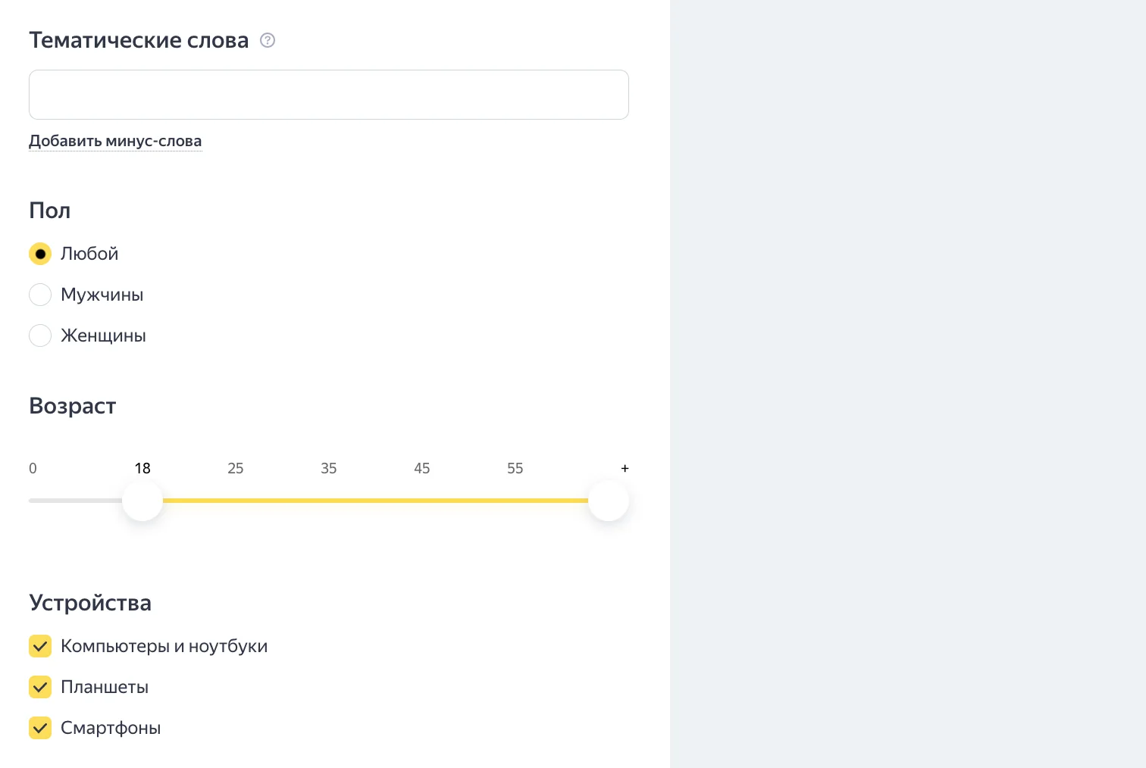1146x768 pixels.
Task: Uncheck the Компьютеры и ноутбуки checkbox
Action: [40, 646]
